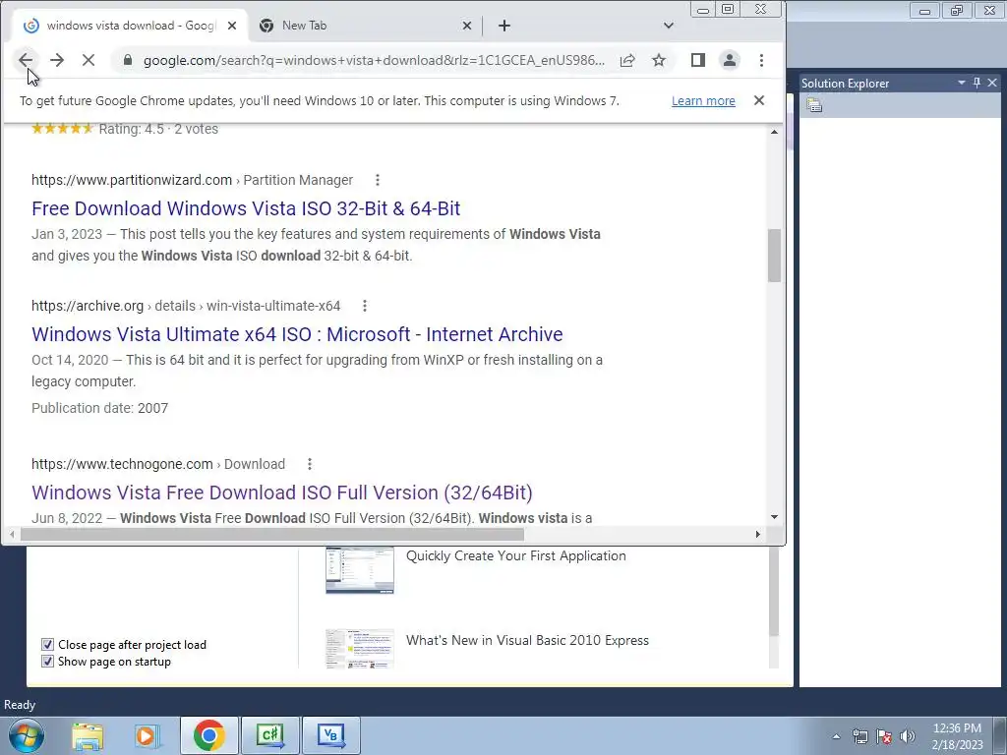Close the Solution Explorer panel
This screenshot has width=1007, height=755.
(992, 83)
